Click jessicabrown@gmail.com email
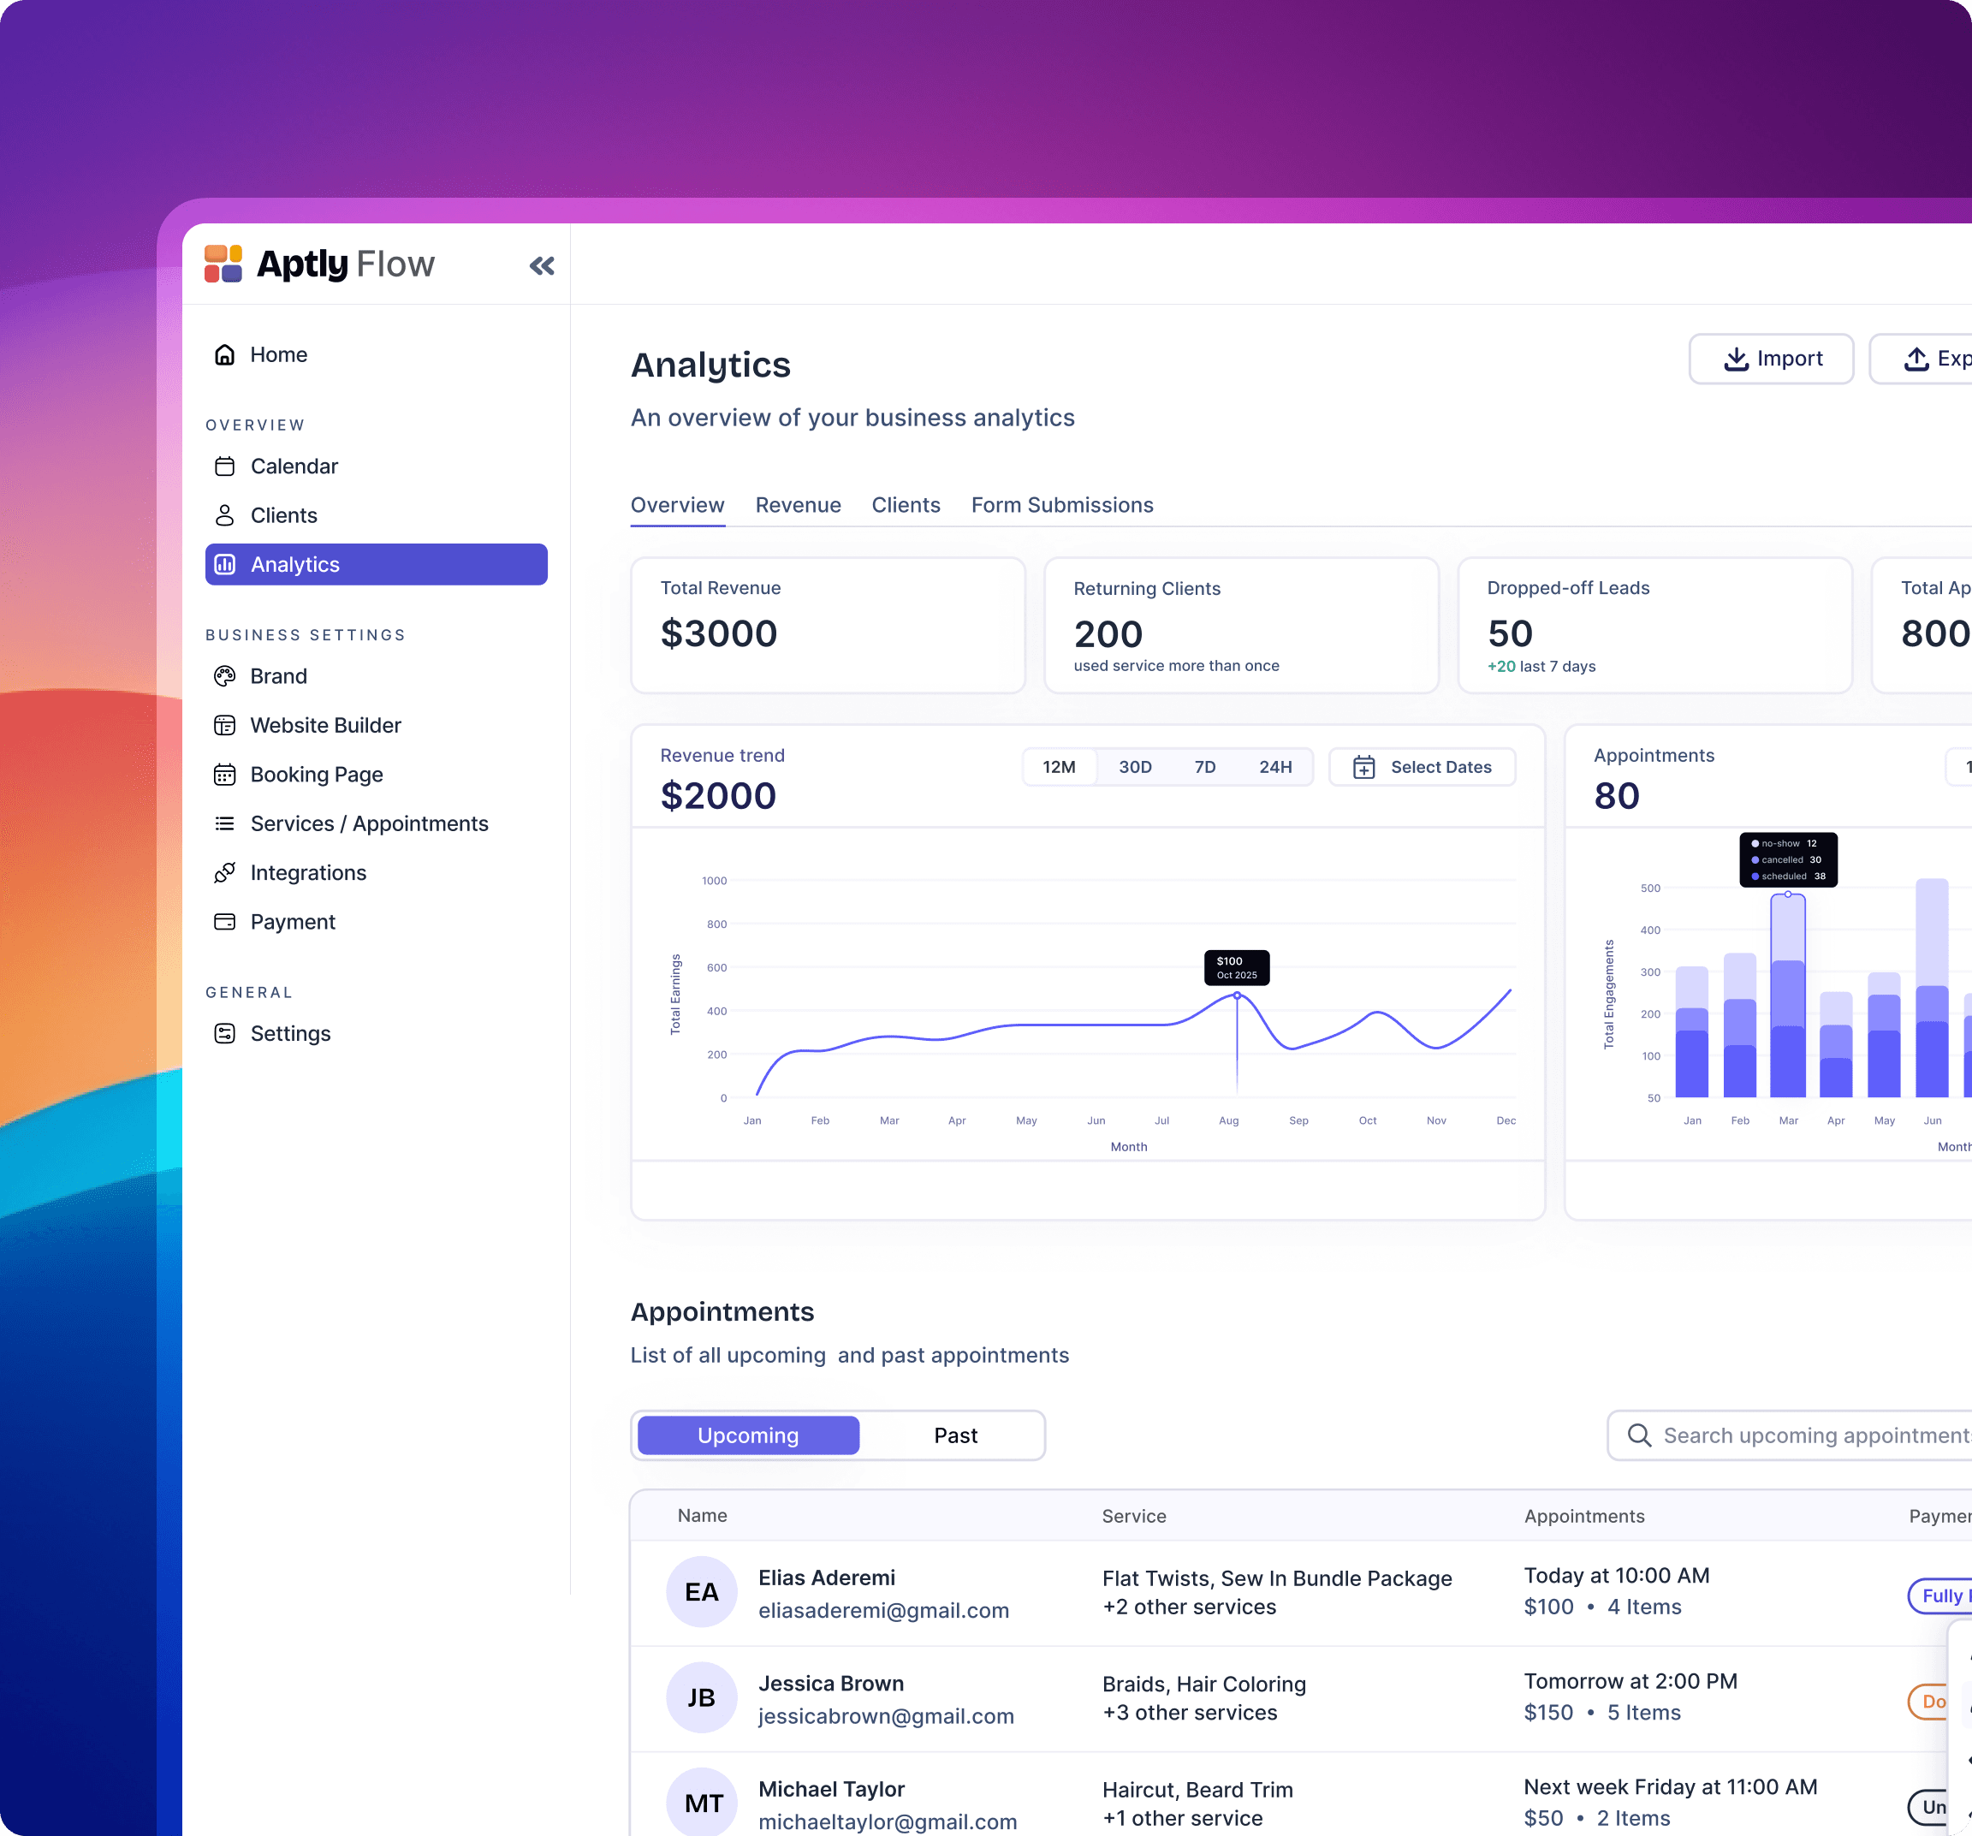Image resolution: width=1972 pixels, height=1836 pixels. pos(886,1716)
